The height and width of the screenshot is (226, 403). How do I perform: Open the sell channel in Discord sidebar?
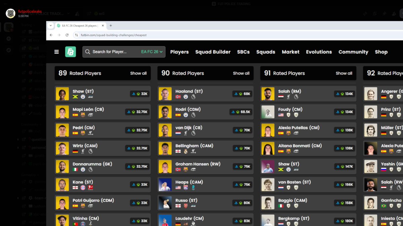(x=36, y=48)
